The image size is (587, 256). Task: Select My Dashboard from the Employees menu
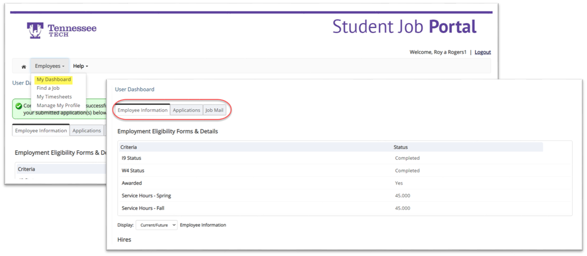[x=54, y=79]
